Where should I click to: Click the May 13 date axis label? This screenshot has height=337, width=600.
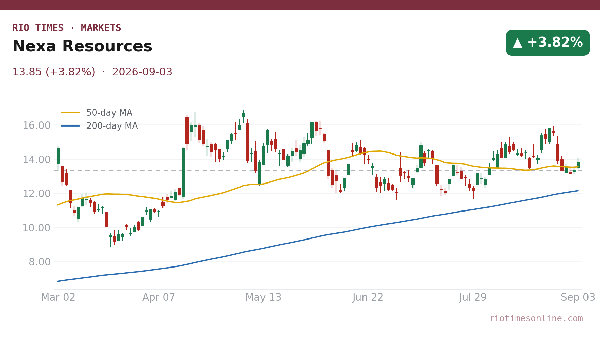(x=264, y=298)
